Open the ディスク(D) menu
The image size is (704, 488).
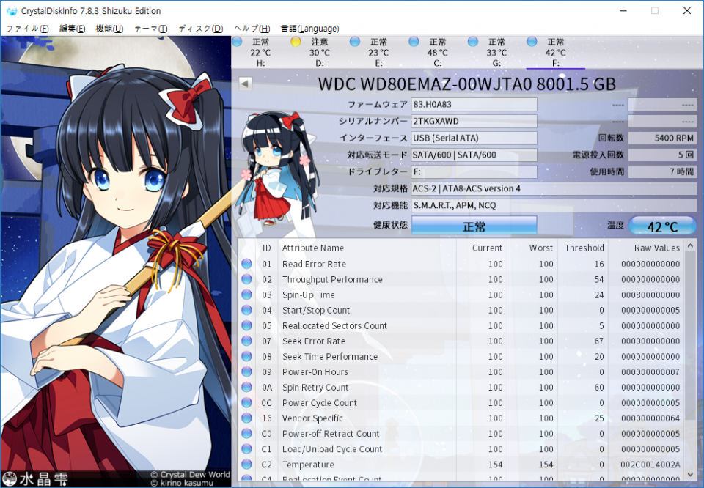pyautogui.click(x=201, y=29)
